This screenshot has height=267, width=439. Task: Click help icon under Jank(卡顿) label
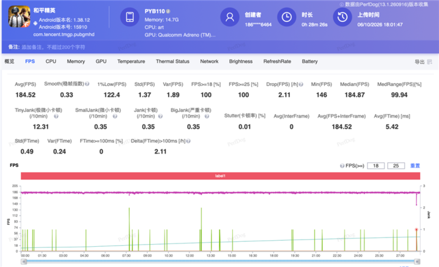(x=160, y=116)
